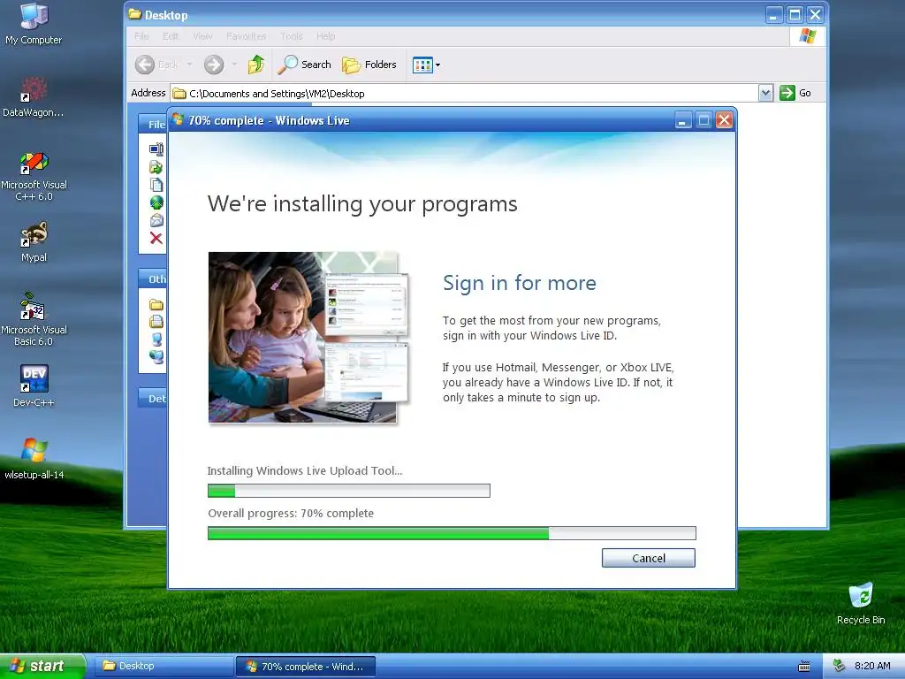Click the Views icon in Explorer toolbar

click(422, 65)
